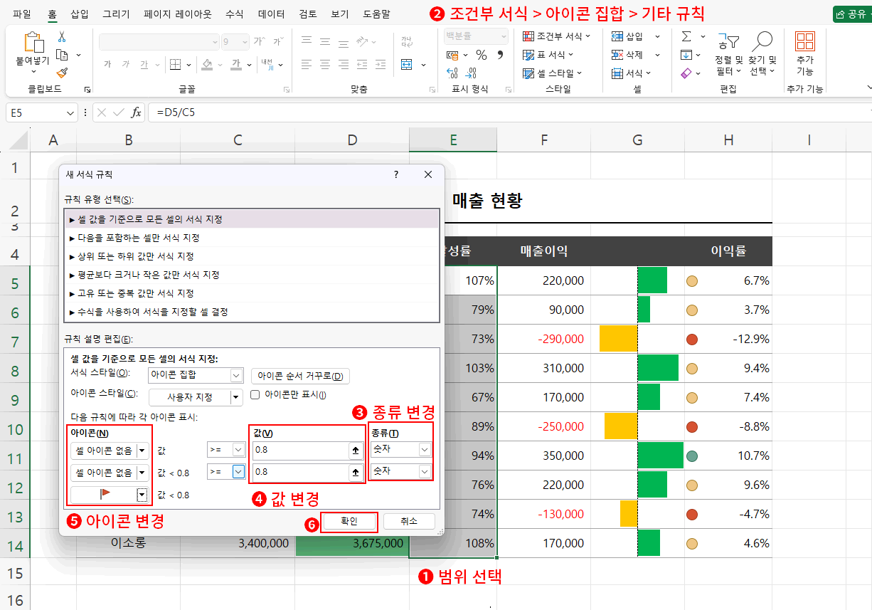Open the Name Box E5 dropdown
This screenshot has width=872, height=610.
click(70, 113)
